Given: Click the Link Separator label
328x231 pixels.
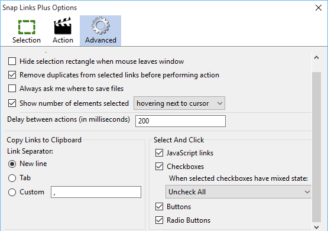Looking at the screenshot, I should click(30, 151).
